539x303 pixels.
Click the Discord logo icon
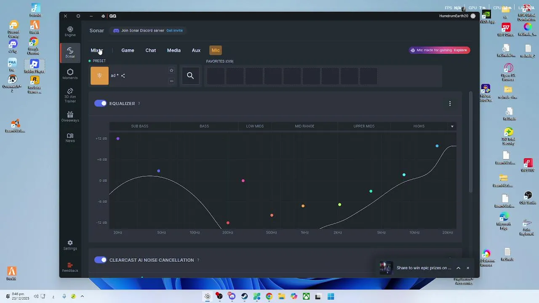coord(116,31)
